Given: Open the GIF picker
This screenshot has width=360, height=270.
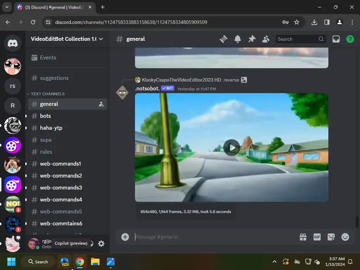Looking at the screenshot, I should tap(317, 237).
